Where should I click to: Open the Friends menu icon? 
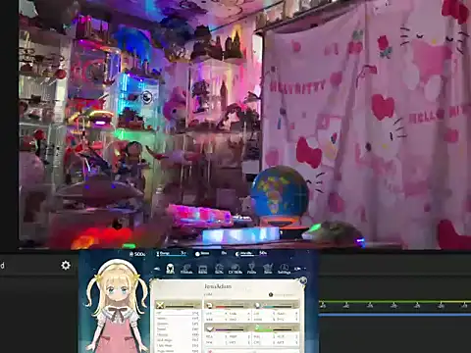(186, 269)
